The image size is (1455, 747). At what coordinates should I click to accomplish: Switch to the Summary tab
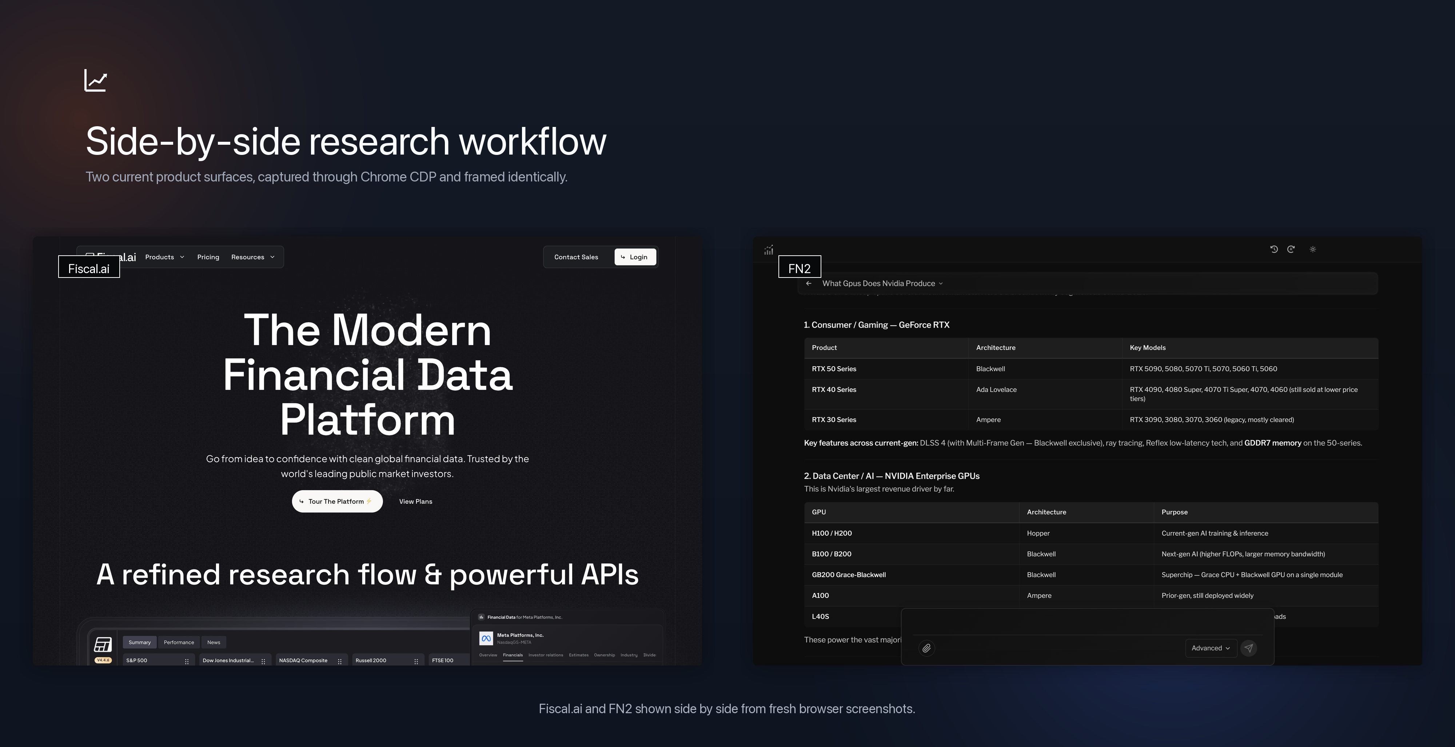(140, 642)
